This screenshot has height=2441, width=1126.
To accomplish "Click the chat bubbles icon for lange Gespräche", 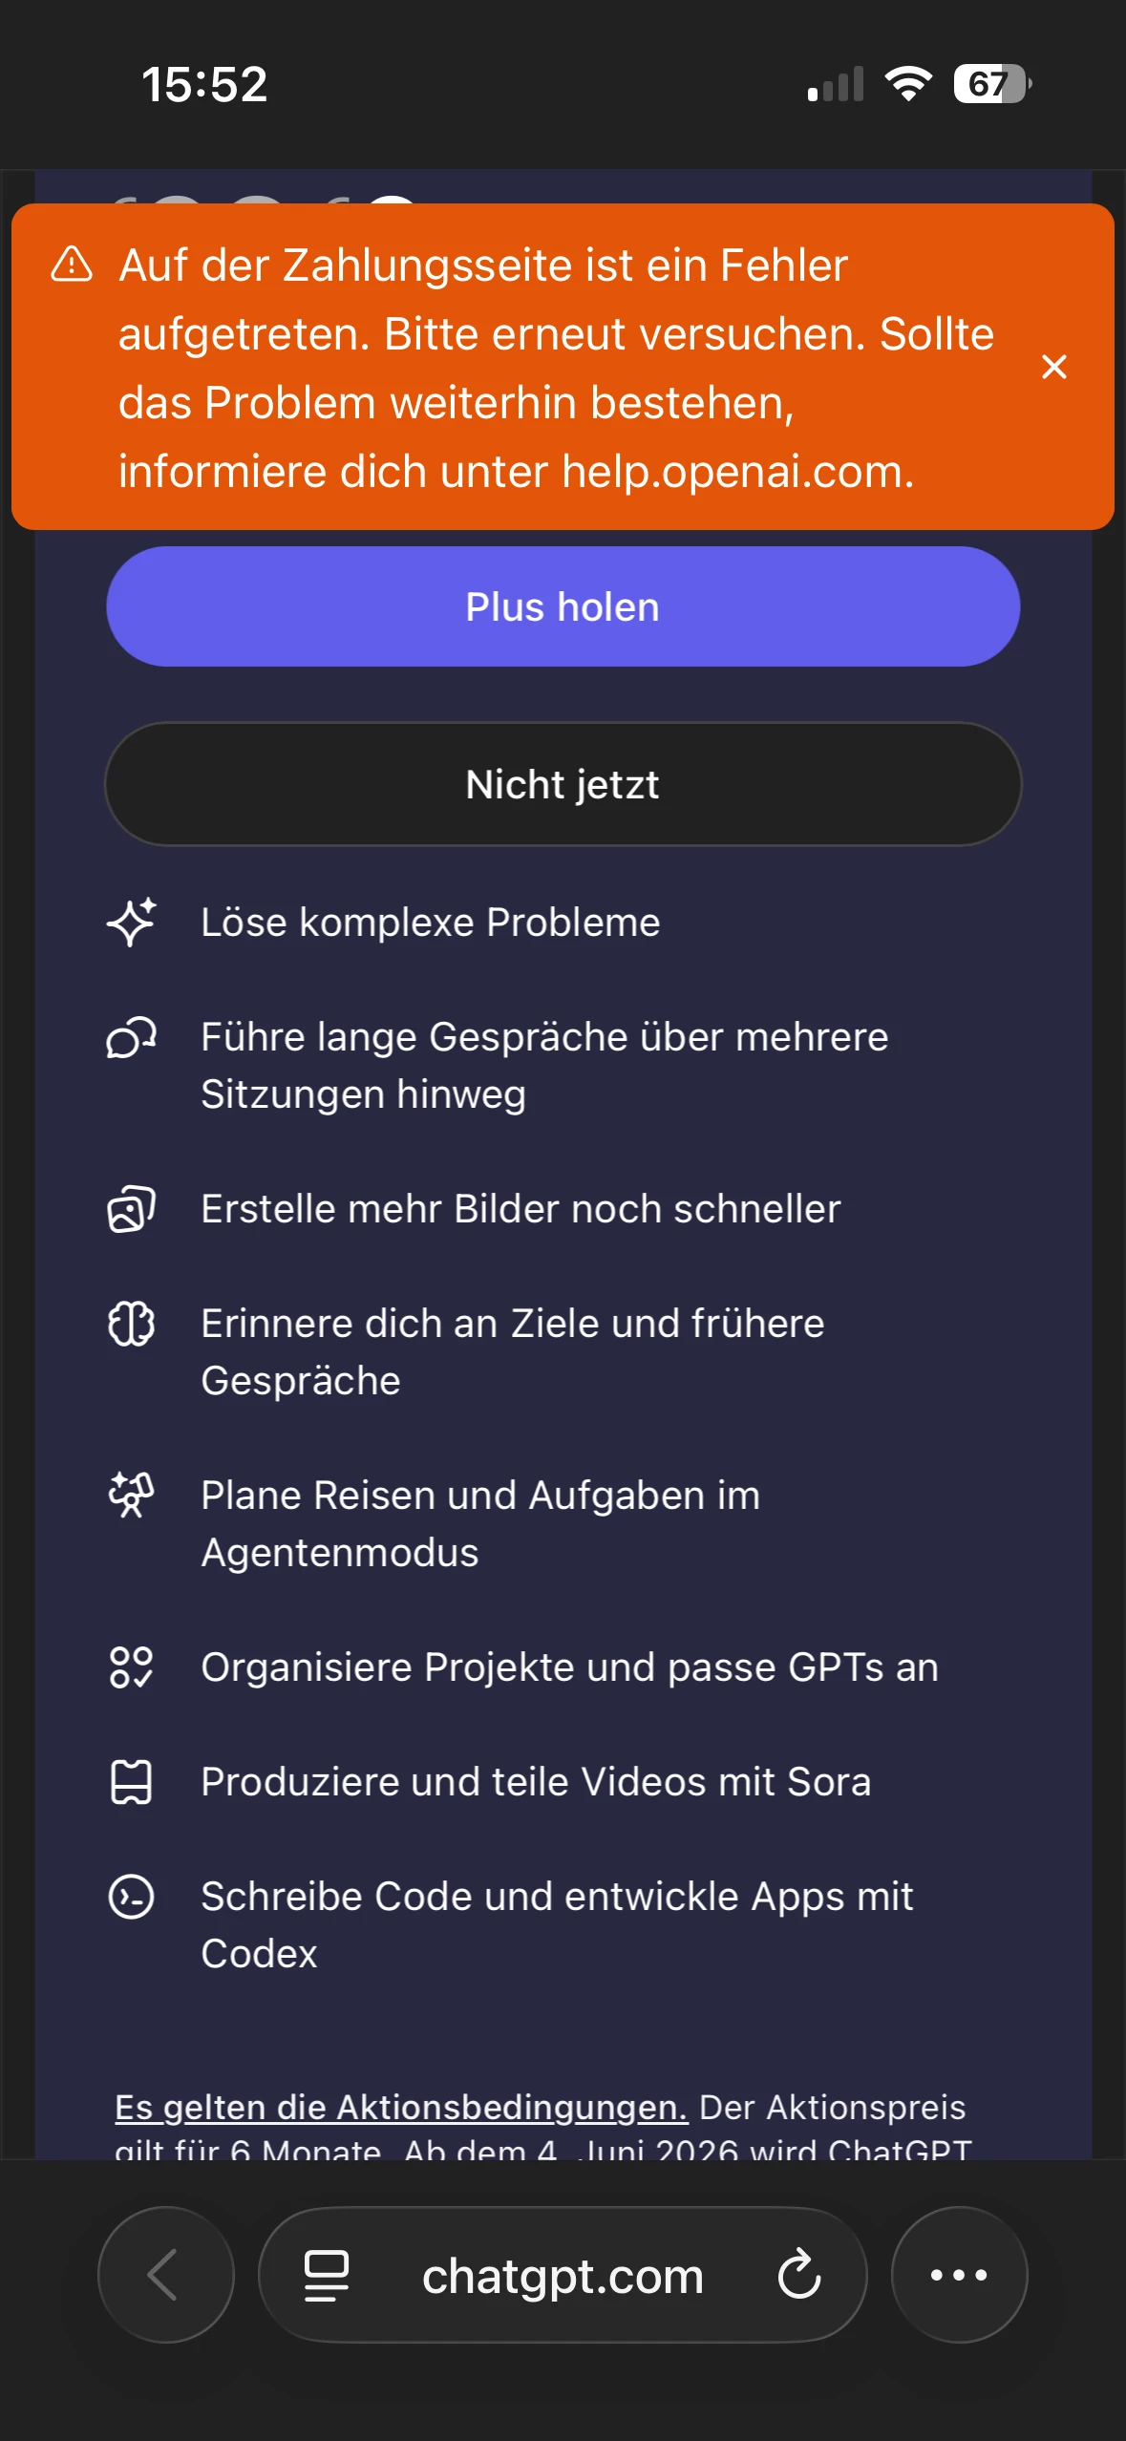I will [x=131, y=1038].
